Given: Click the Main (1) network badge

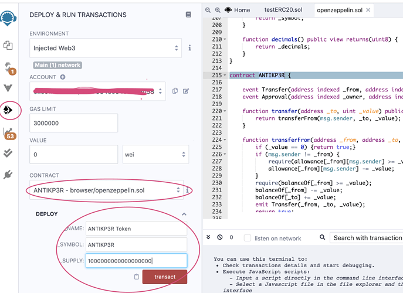Looking at the screenshot, I should 57,65.
